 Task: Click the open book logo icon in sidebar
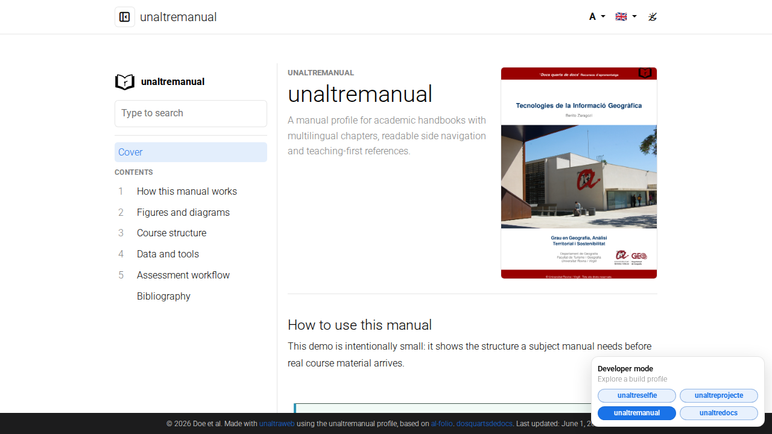click(125, 82)
